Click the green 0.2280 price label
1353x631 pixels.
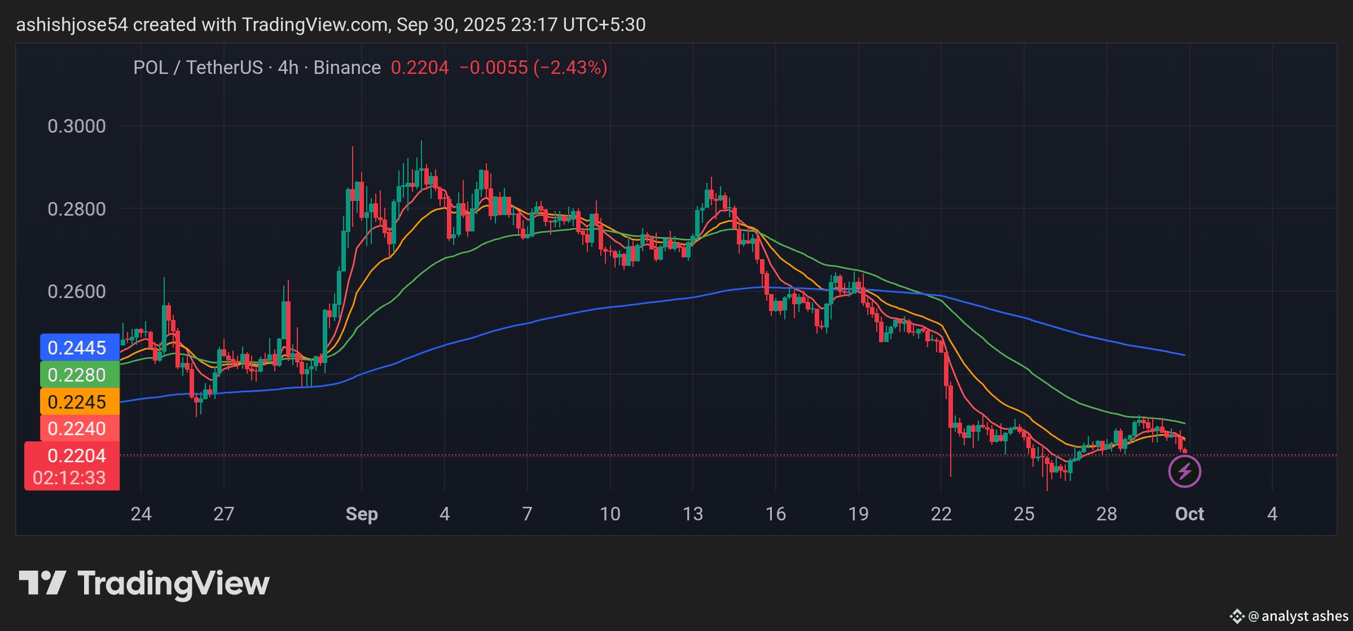click(x=80, y=375)
